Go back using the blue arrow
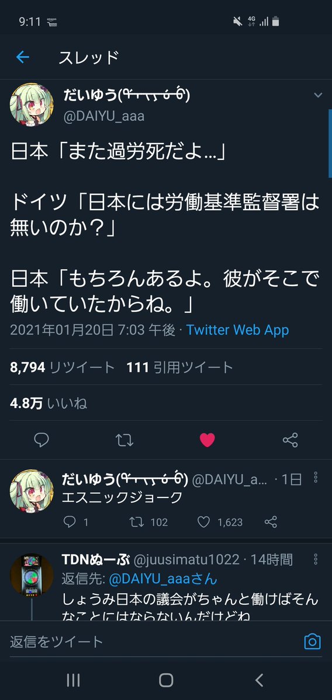 click(x=22, y=57)
